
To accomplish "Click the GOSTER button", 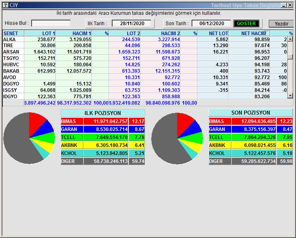I will tap(246, 24).
